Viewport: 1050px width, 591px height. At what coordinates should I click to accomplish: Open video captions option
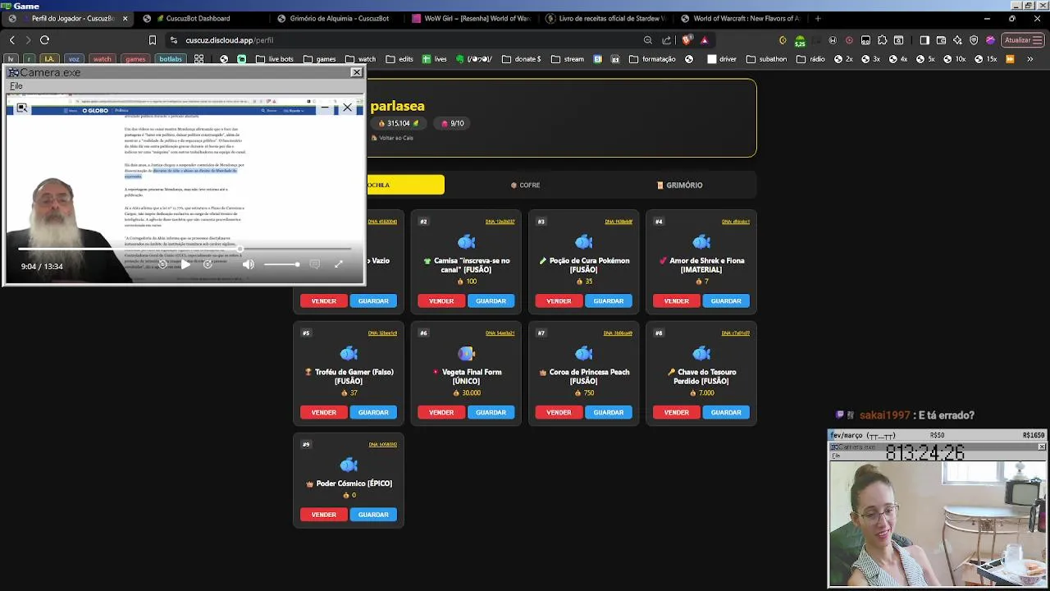(314, 264)
